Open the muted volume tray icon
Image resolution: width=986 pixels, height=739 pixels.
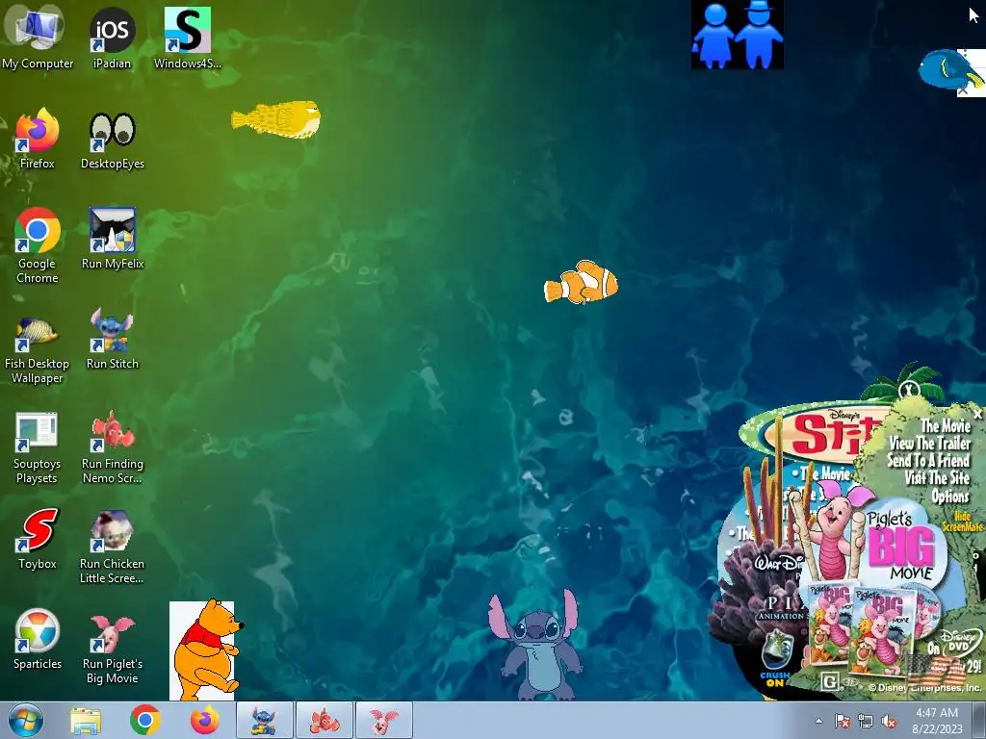889,722
